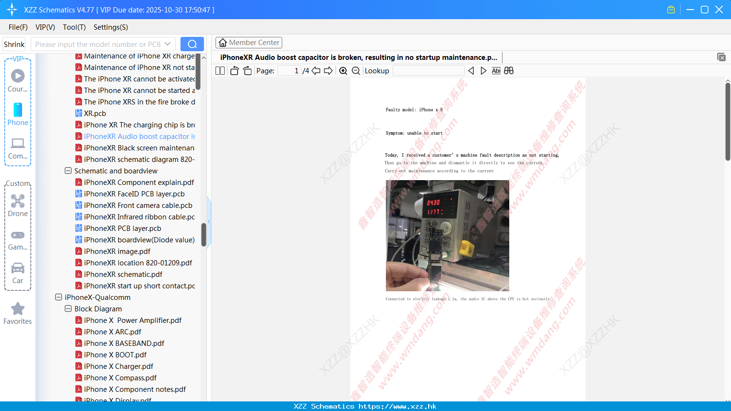The height and width of the screenshot is (411, 731).
Task: Open iPhoneXR boardview(Diode value)
Action: pos(139,240)
